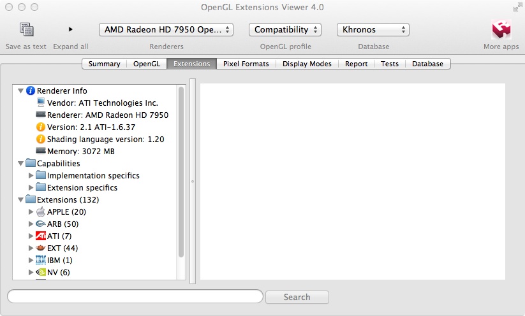
Task: Open the OpenGL profile Compatibility dropdown
Action: 285,29
